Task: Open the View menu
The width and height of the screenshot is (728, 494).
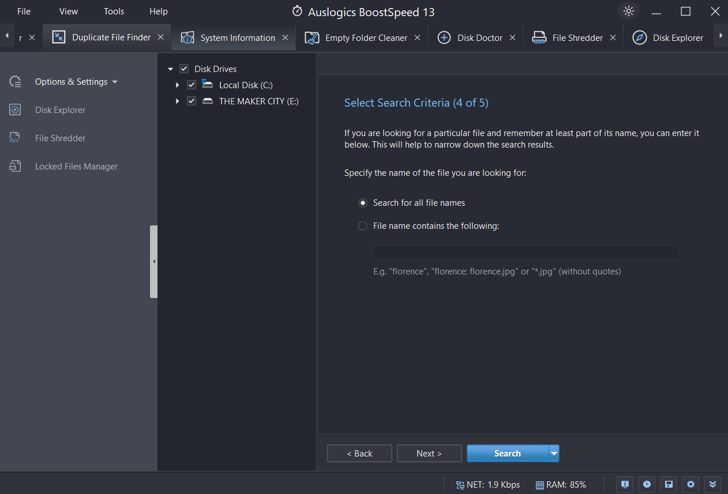Action: tap(68, 12)
